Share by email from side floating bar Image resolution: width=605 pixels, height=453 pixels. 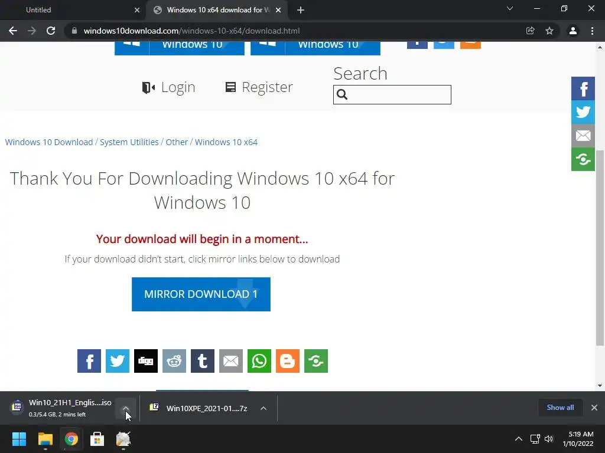[583, 136]
